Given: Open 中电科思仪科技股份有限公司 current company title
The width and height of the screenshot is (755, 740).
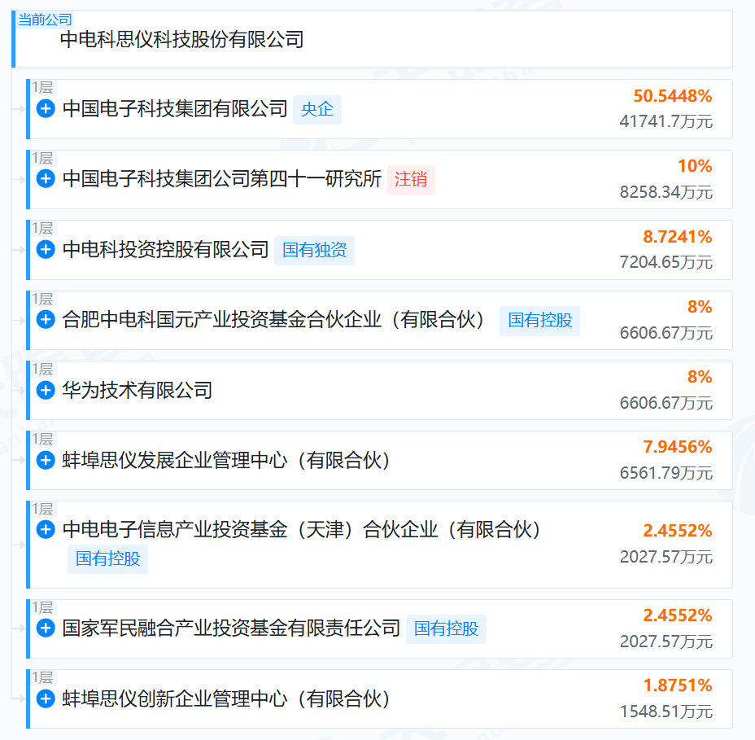Looking at the screenshot, I should [181, 40].
